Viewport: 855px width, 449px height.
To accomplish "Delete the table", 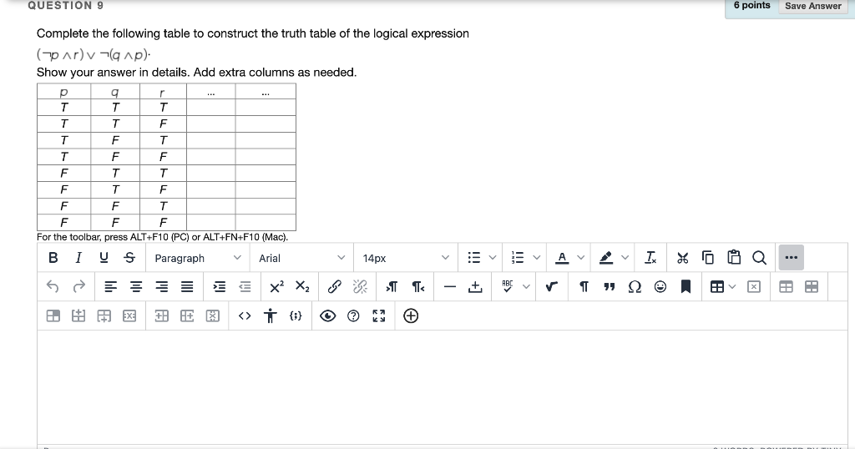I will pyautogui.click(x=754, y=286).
